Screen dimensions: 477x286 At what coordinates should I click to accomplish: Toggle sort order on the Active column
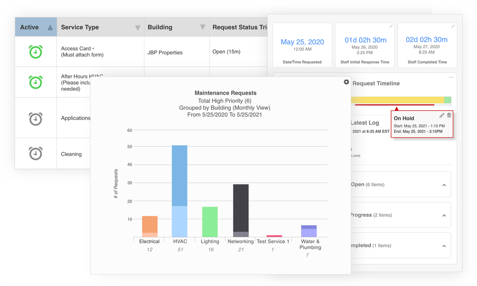[x=50, y=27]
